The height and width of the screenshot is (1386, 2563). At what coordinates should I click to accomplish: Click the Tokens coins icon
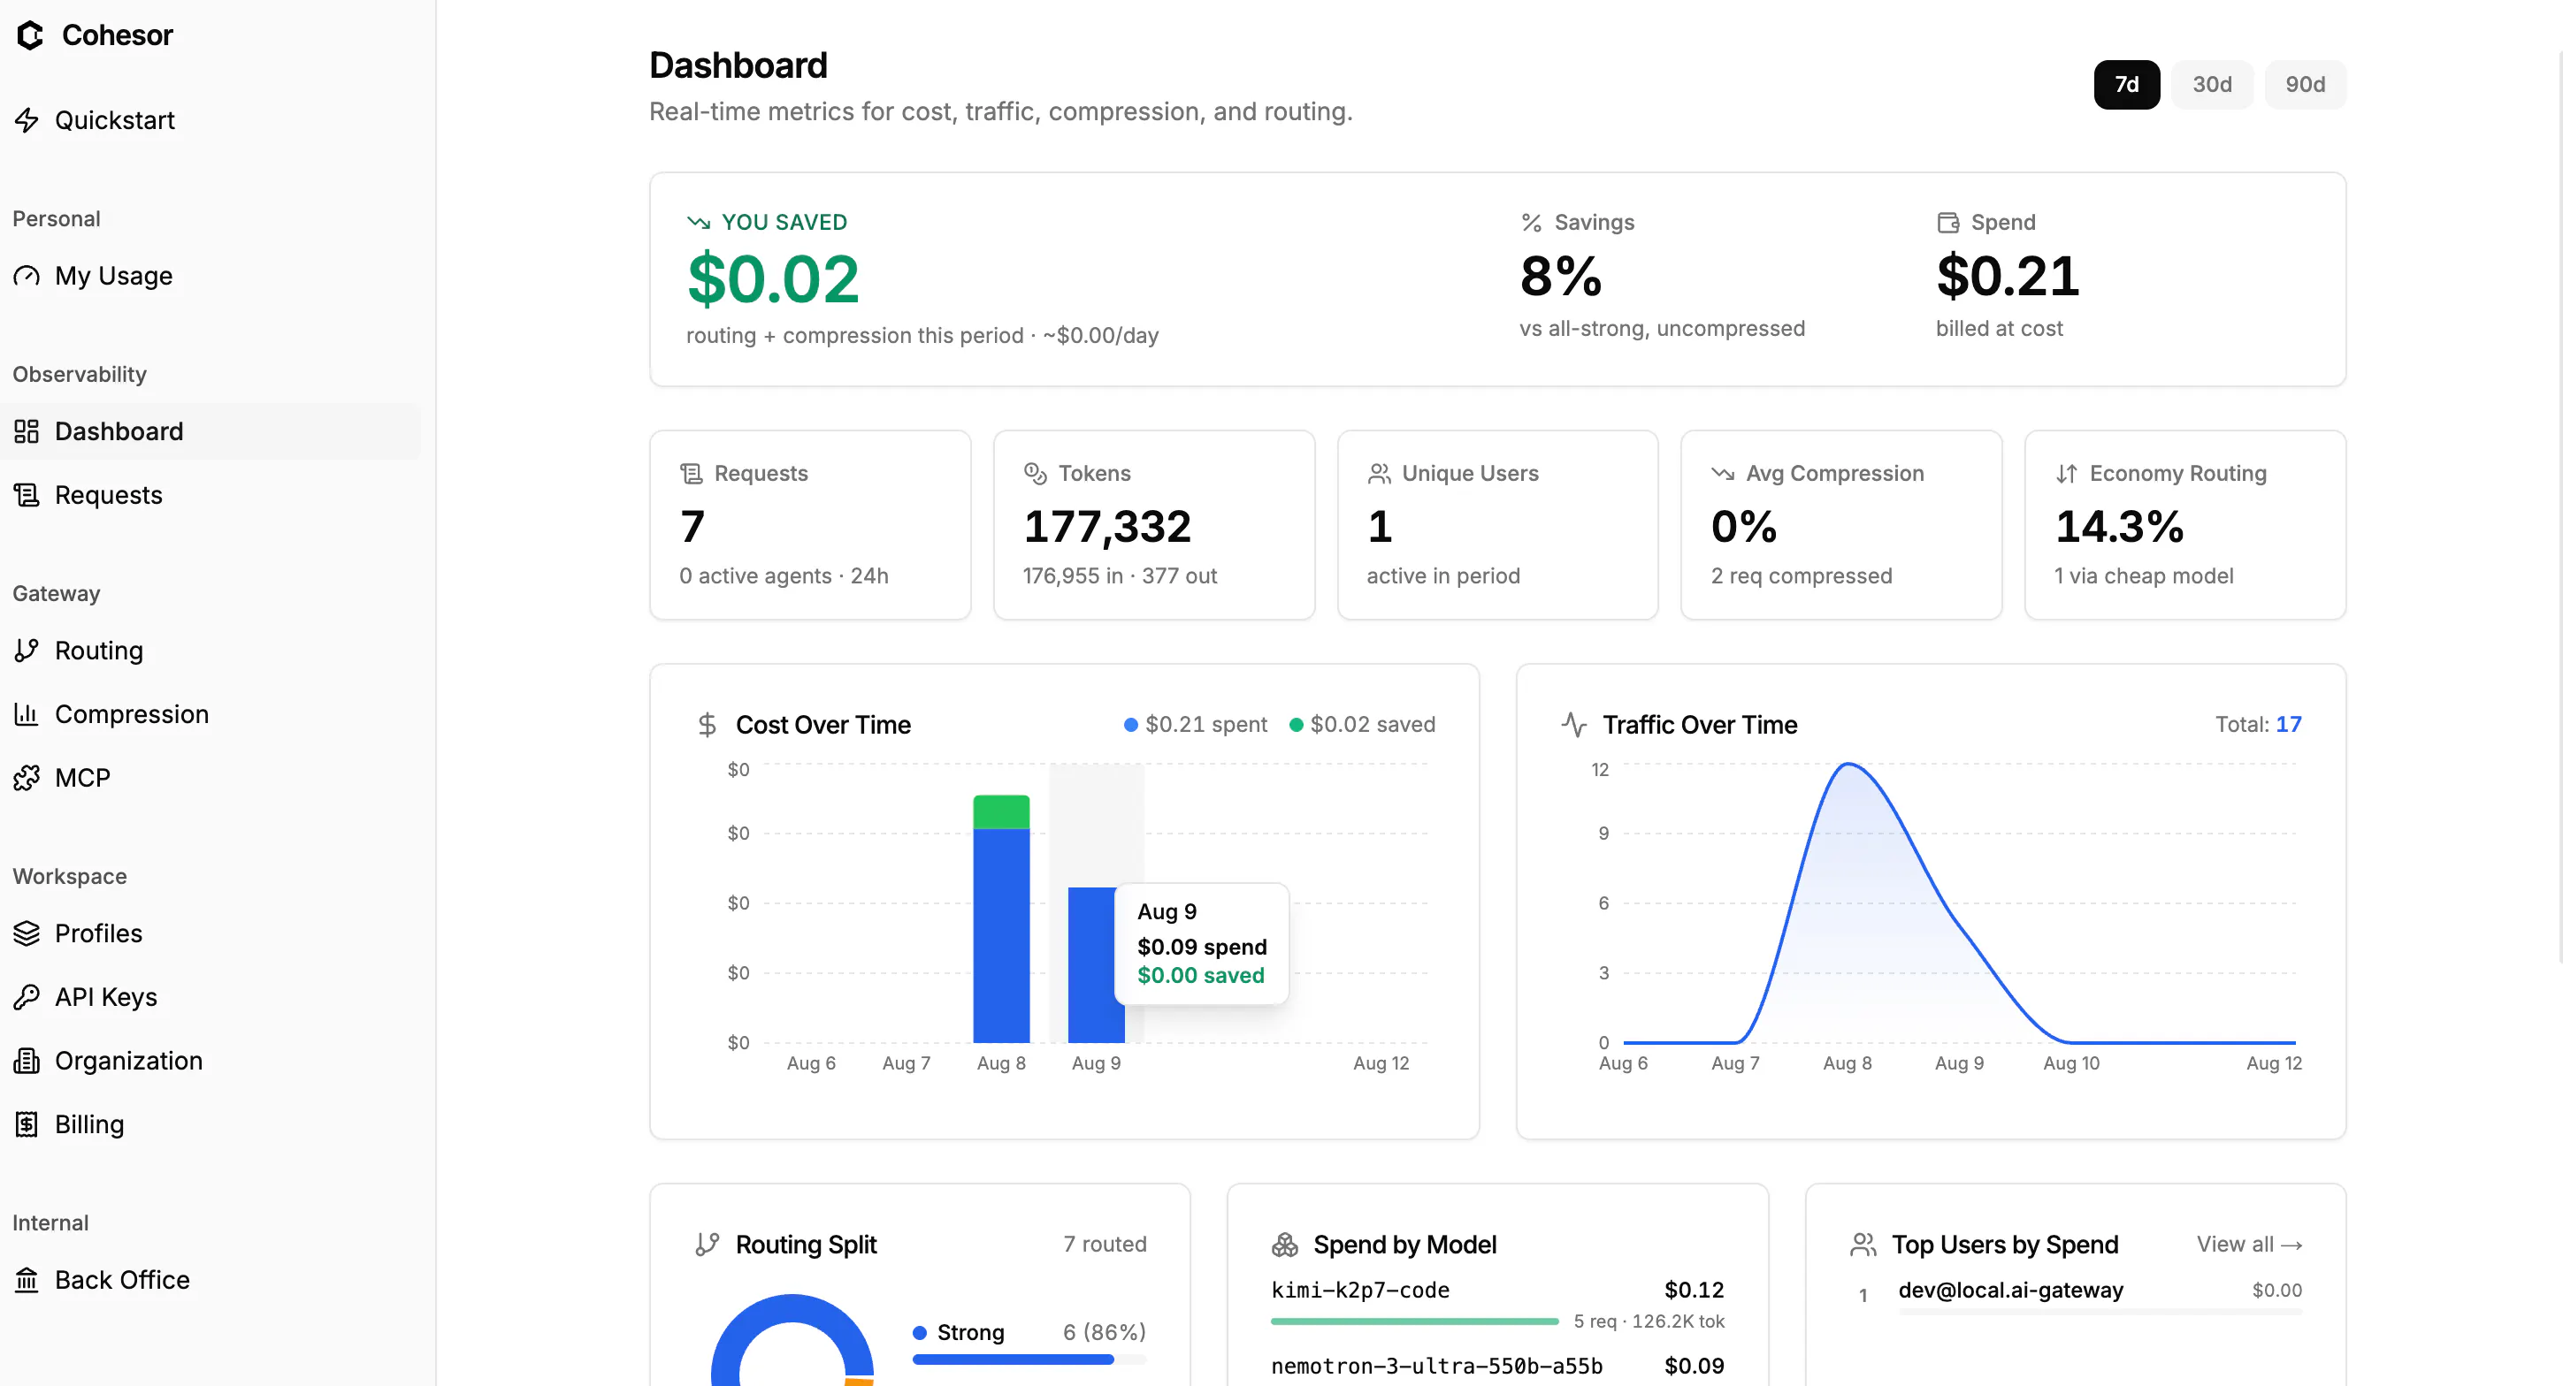pos(1036,473)
